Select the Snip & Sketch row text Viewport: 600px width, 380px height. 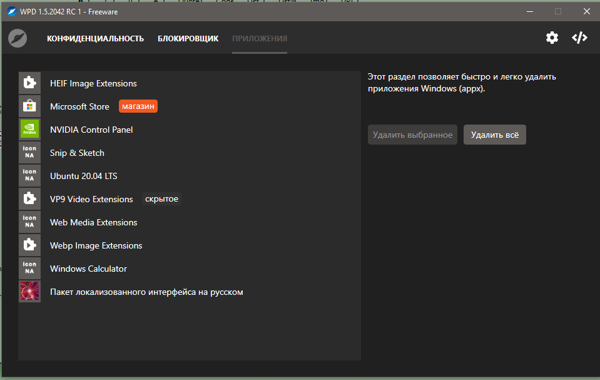[x=77, y=153]
